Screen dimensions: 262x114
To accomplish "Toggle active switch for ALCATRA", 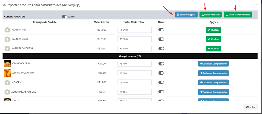I will point(161,82).
